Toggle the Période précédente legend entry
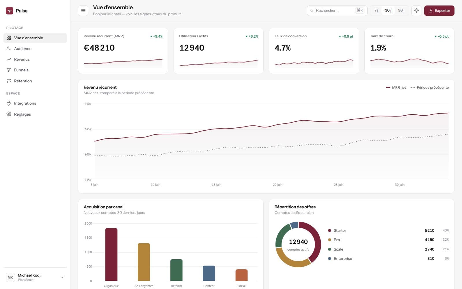The width and height of the screenshot is (462, 289). click(429, 88)
